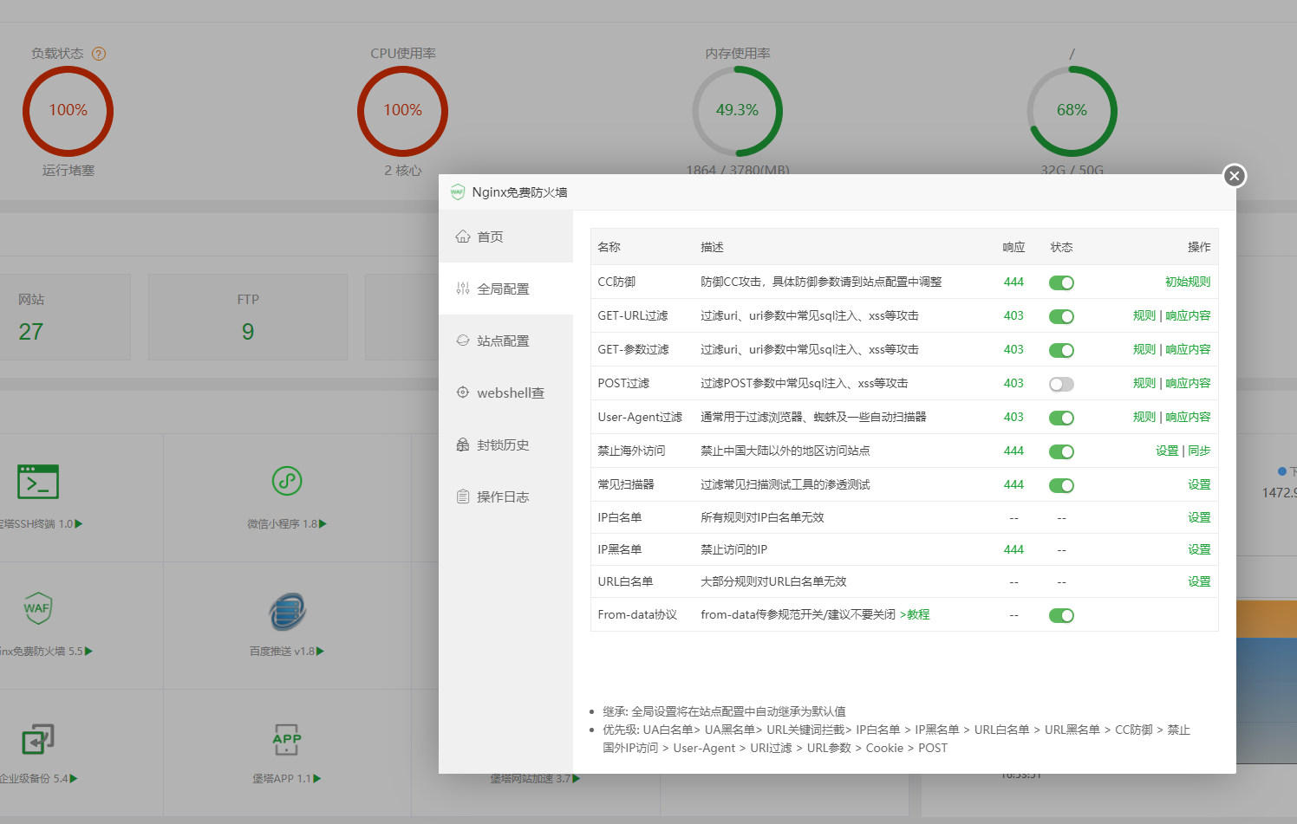Viewport: 1297px width, 824px height.
Task: Disable the CC防御 toggle
Action: coord(1061,282)
